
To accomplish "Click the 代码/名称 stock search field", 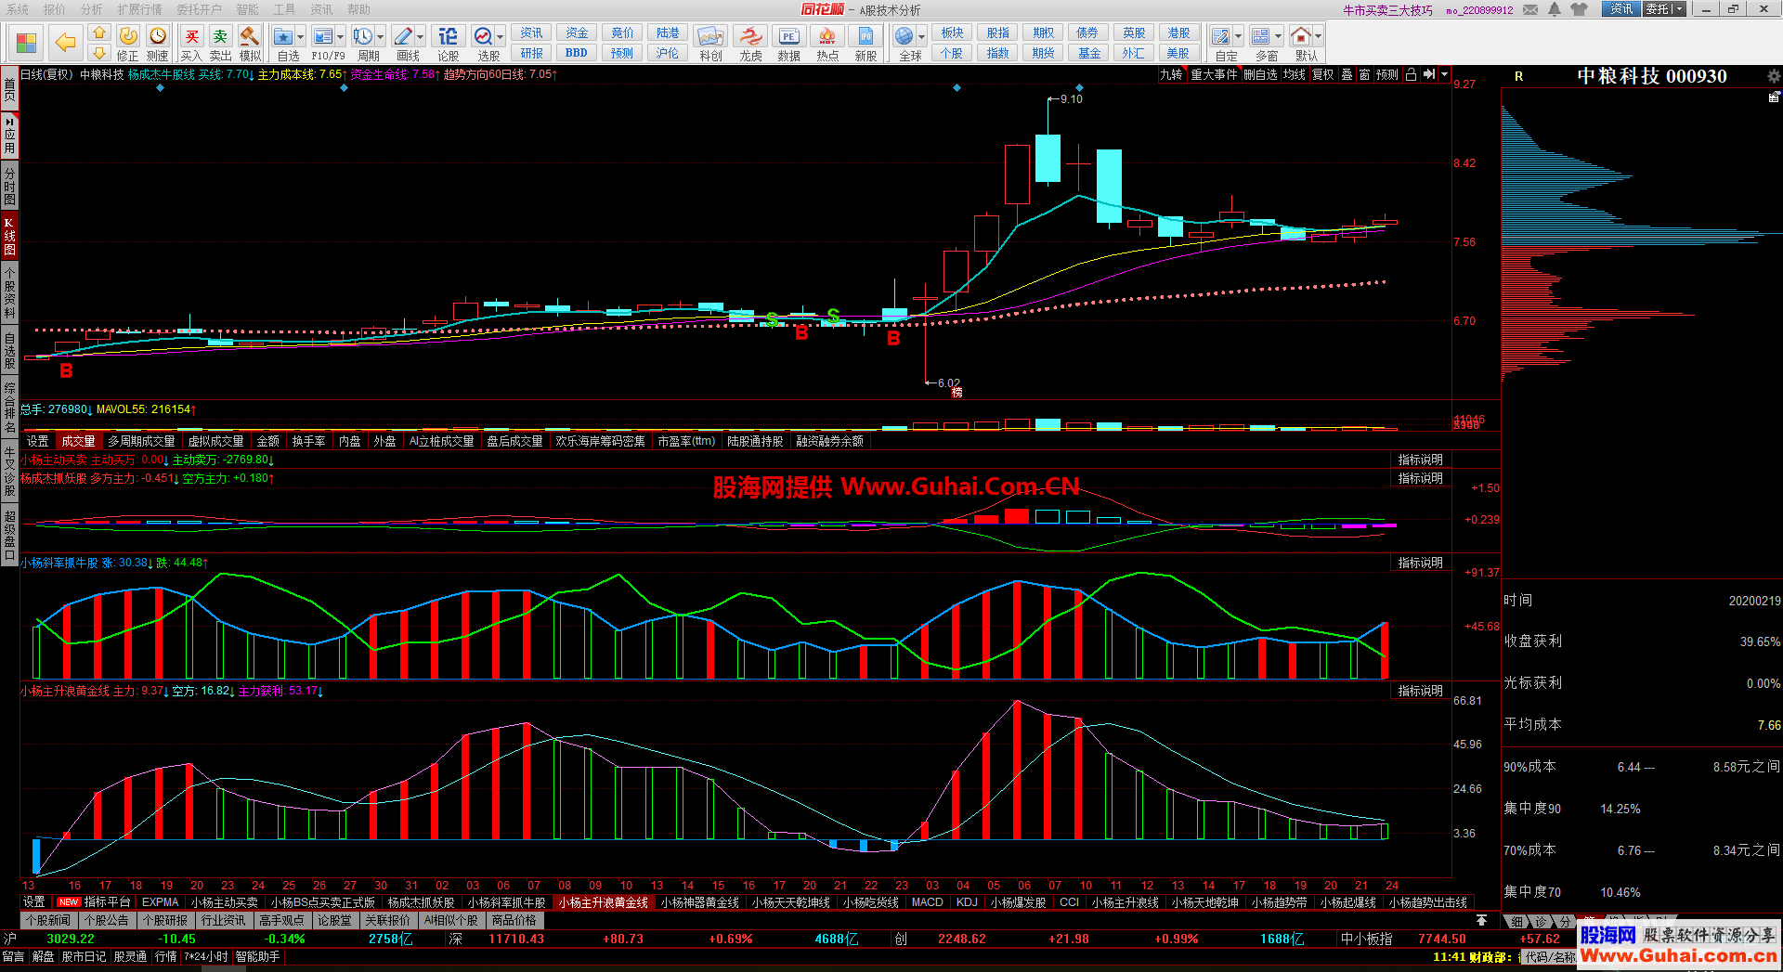I will 1551,957.
